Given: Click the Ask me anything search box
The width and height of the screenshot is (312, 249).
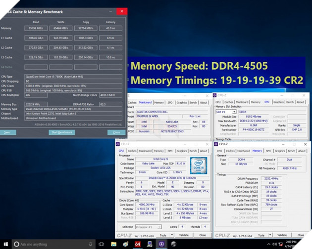Looking at the screenshot, I should pos(53,245).
